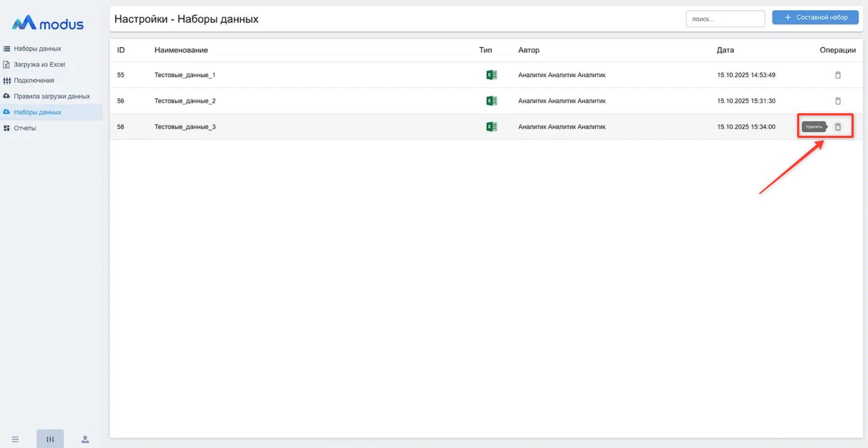Open Загрузка из Excel in the sidebar
This screenshot has height=448, width=868.
[x=39, y=65]
